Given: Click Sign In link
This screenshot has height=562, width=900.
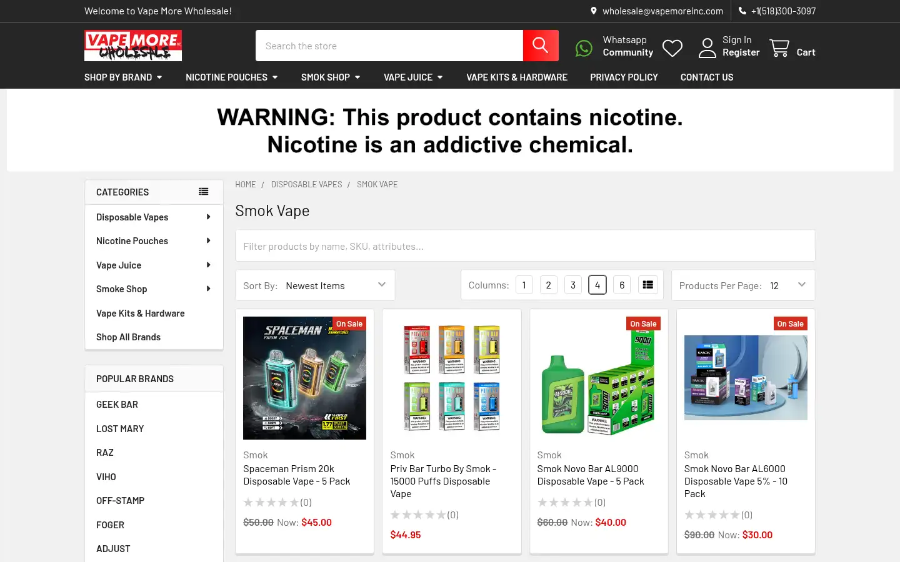Looking at the screenshot, I should (737, 39).
